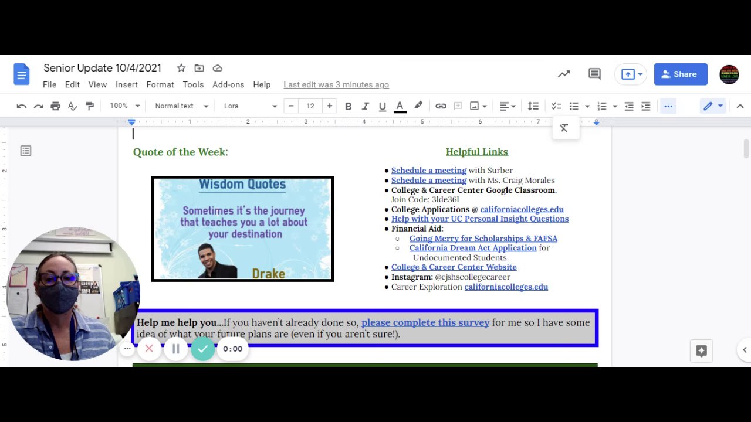Image resolution: width=751 pixels, height=422 pixels.
Task: Finish recording with the green checkmark
Action: (202, 349)
